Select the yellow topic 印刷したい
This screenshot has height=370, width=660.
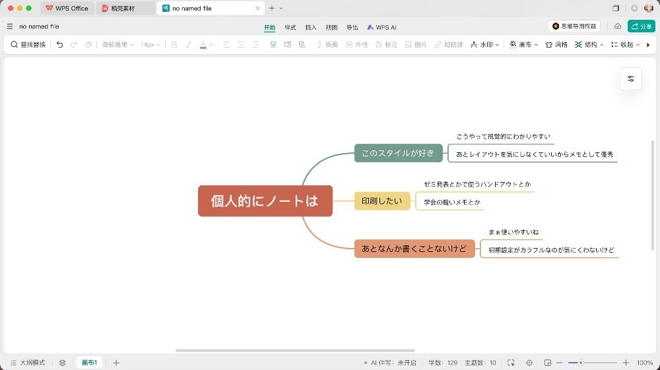[381, 201]
